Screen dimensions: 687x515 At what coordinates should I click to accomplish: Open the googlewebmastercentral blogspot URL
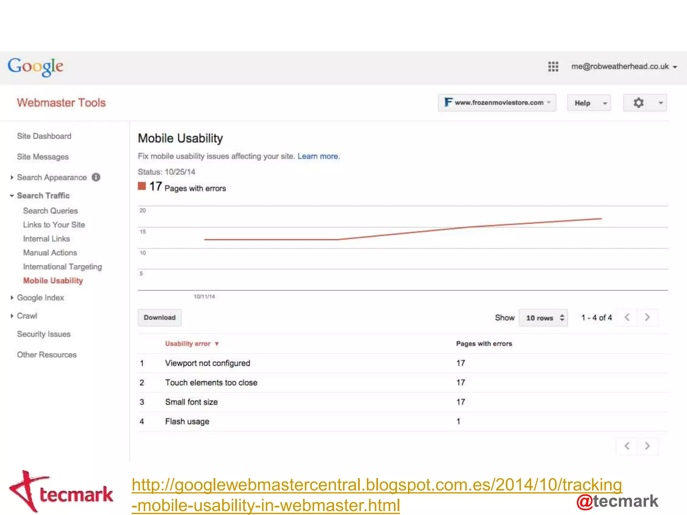pos(377,495)
